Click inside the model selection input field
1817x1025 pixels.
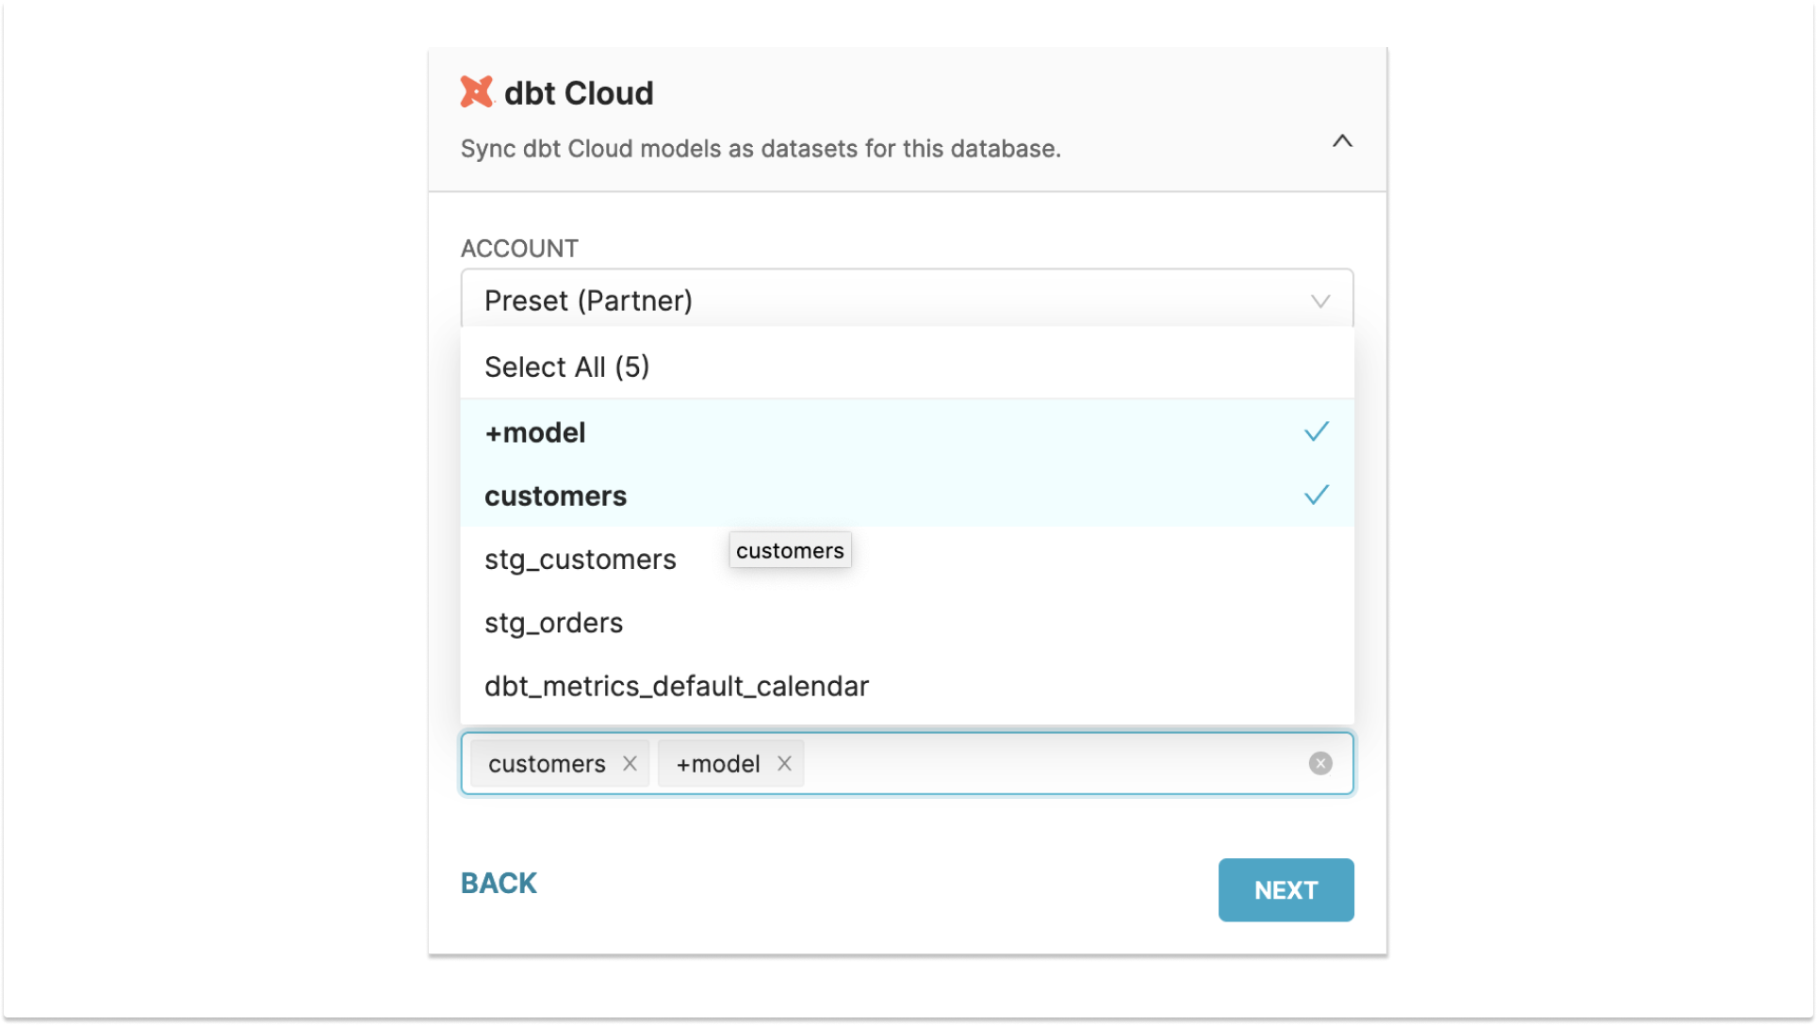click(1037, 763)
